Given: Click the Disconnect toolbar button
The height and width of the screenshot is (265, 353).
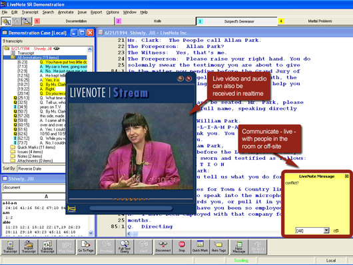Looking at the screenshot, I should pyautogui.click(x=163, y=247).
